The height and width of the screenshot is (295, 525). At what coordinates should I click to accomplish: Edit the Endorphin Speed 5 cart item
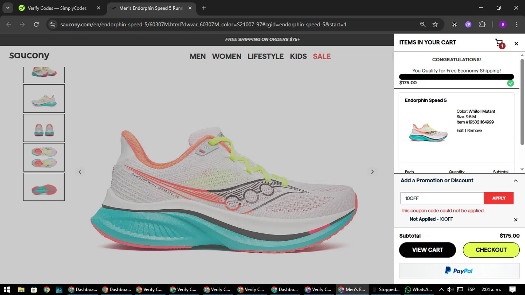(x=460, y=131)
